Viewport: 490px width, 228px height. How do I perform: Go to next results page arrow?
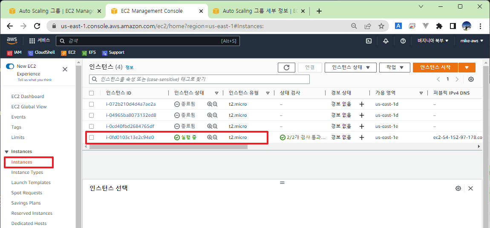[x=457, y=79]
